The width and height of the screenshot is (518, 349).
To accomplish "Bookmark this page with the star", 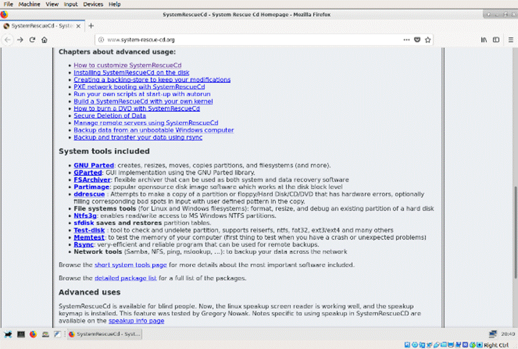I will 428,40.
